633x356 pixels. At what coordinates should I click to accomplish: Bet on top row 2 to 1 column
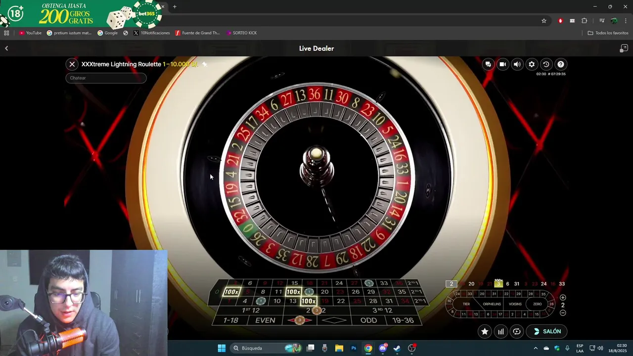click(x=412, y=283)
